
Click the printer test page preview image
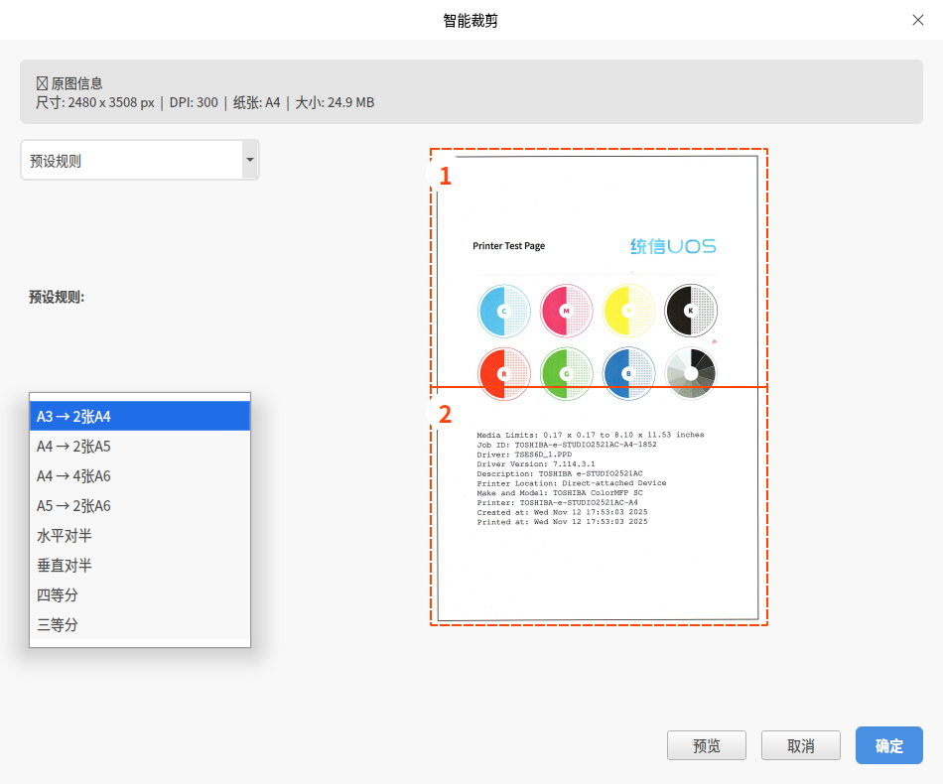click(x=599, y=387)
